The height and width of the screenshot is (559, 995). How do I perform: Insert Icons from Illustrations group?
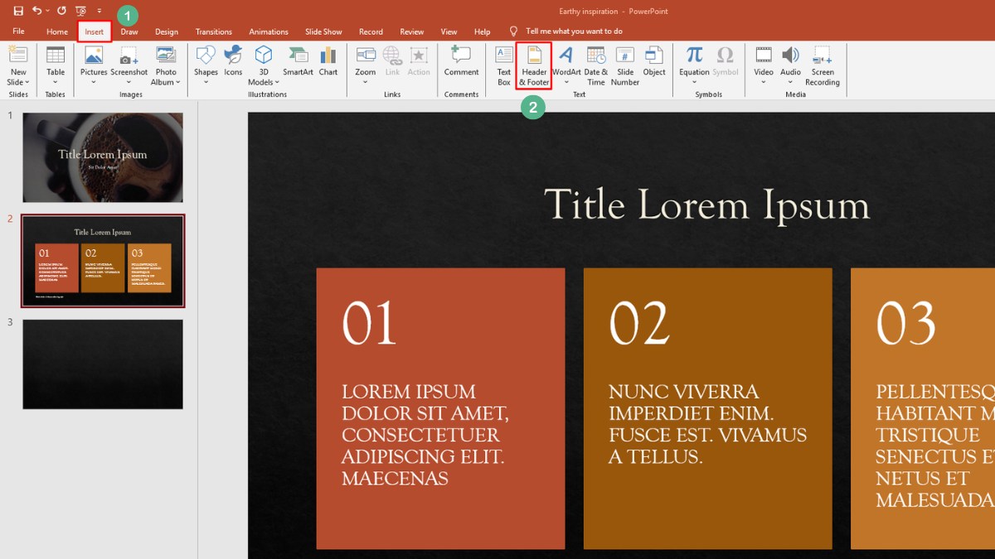(234, 61)
